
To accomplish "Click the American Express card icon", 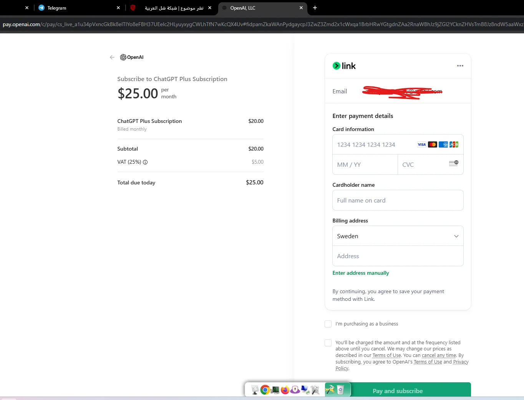I will [443, 144].
